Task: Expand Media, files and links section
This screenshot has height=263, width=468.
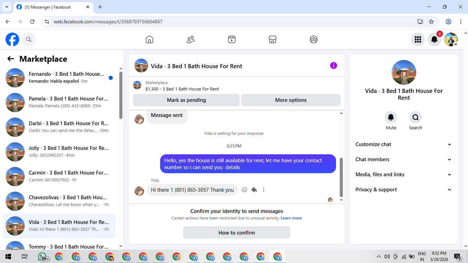Action: click(x=404, y=175)
